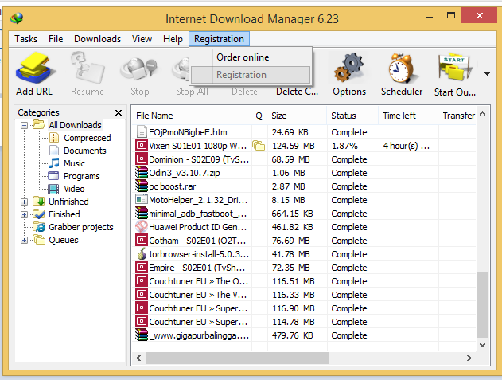Open the Scheduler alarm clock icon

[402, 69]
